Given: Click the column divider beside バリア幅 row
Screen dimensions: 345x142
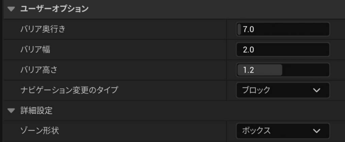Looking at the screenshot, I should click(x=226, y=50).
